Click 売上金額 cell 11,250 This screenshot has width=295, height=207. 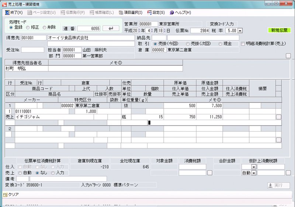(209, 117)
